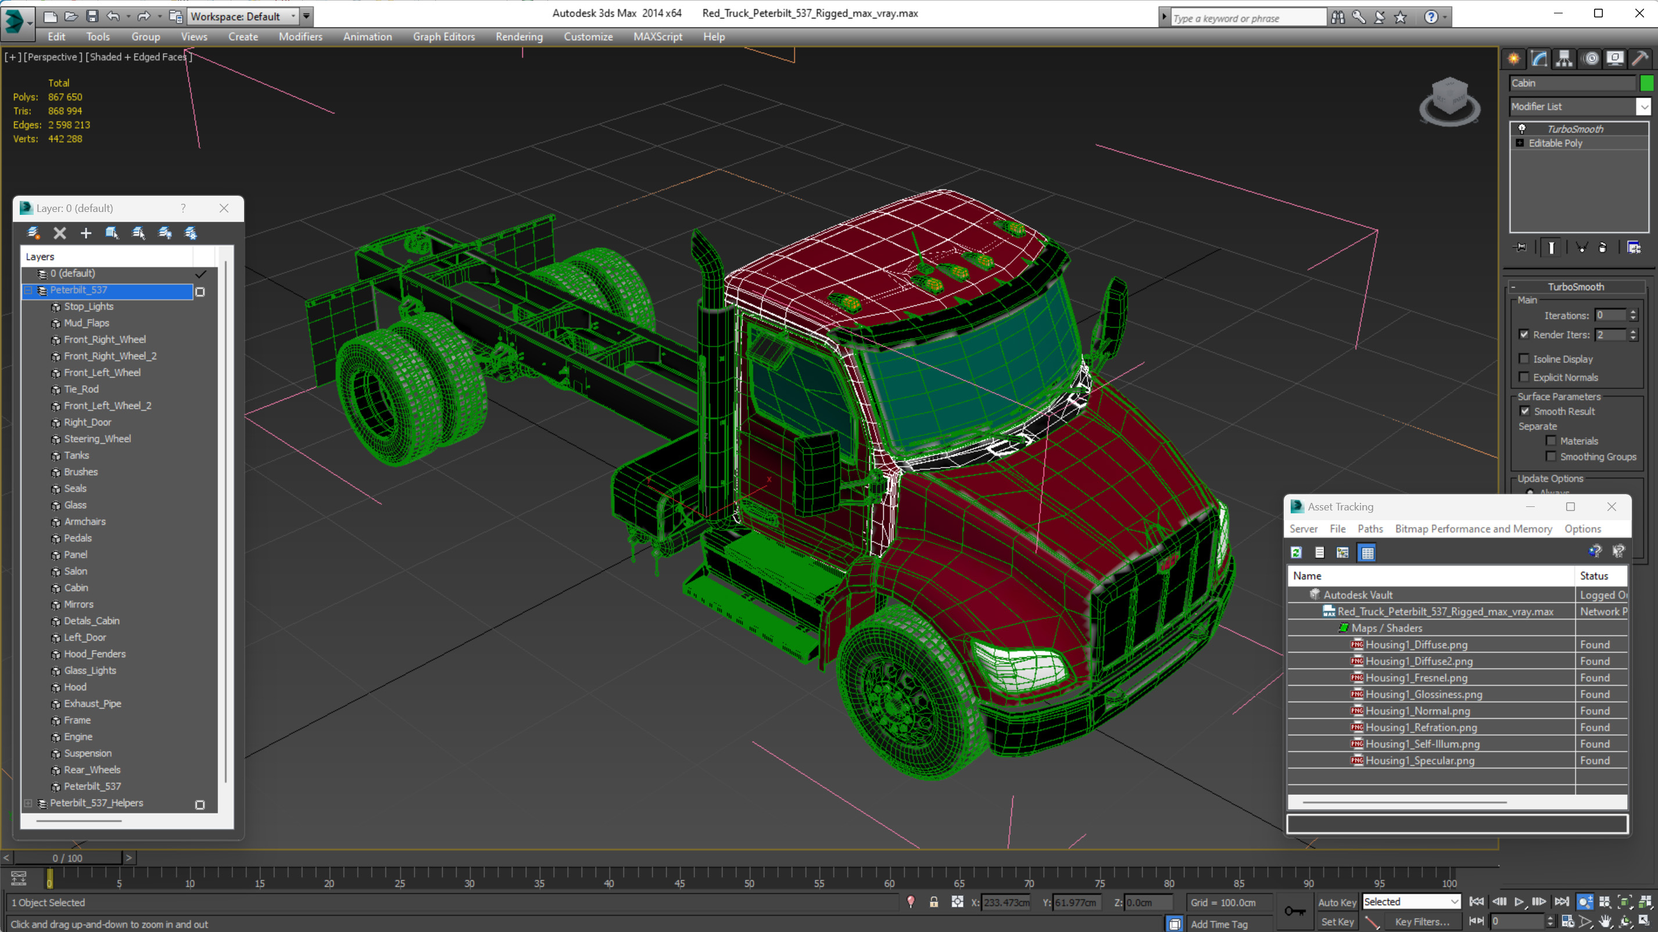Switch Asset Tracking to table view icon
The height and width of the screenshot is (932, 1658).
coord(1367,552)
